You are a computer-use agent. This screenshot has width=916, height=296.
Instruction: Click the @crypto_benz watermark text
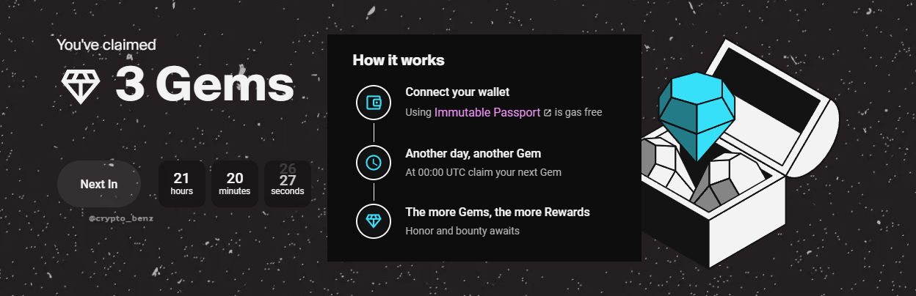(x=120, y=218)
